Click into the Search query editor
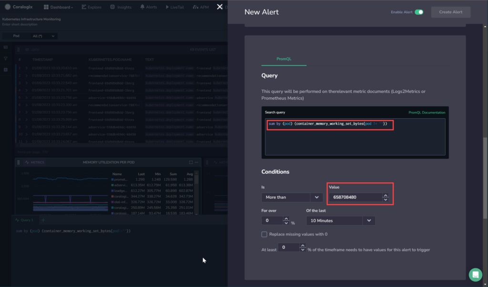 pos(355,137)
